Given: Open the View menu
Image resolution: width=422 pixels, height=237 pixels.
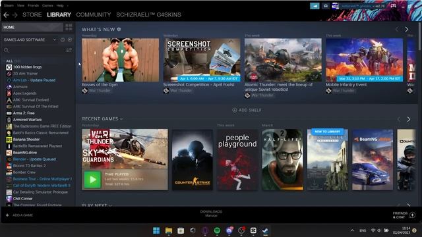Looking at the screenshot, I should [20, 5].
